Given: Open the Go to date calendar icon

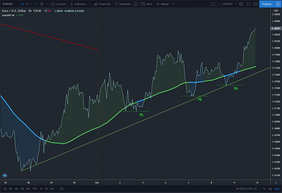Looking at the screenshot, I should [x=61, y=189].
